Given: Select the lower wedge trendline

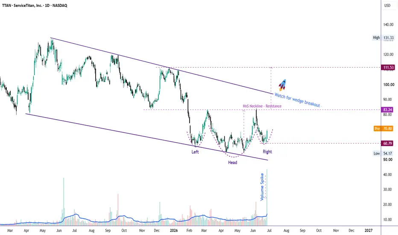Looking at the screenshot, I should pyautogui.click(x=147, y=137).
